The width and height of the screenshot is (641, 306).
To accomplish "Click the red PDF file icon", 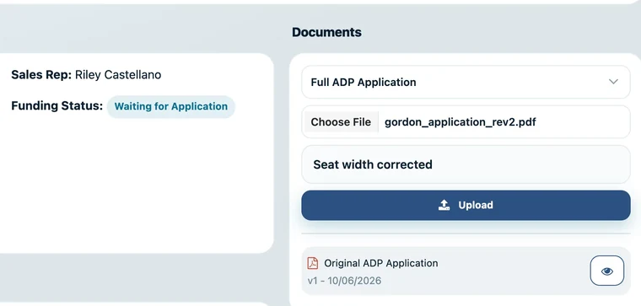I will (313, 263).
